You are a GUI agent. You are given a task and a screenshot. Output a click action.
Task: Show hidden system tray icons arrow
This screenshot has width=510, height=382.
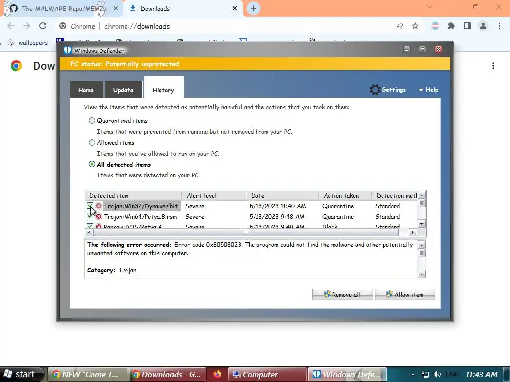pyautogui.click(x=413, y=374)
